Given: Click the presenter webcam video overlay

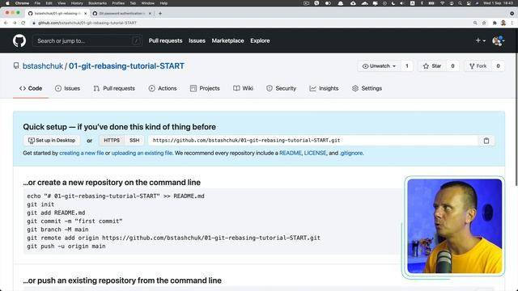Looking at the screenshot, I should pos(454,226).
